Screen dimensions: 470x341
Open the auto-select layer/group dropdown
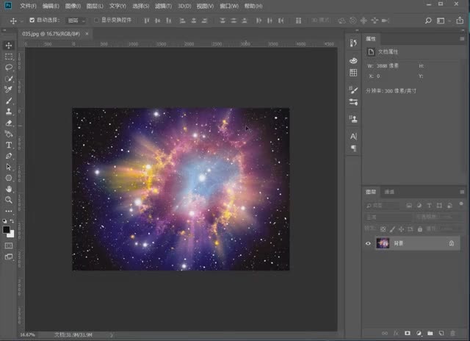click(x=76, y=21)
